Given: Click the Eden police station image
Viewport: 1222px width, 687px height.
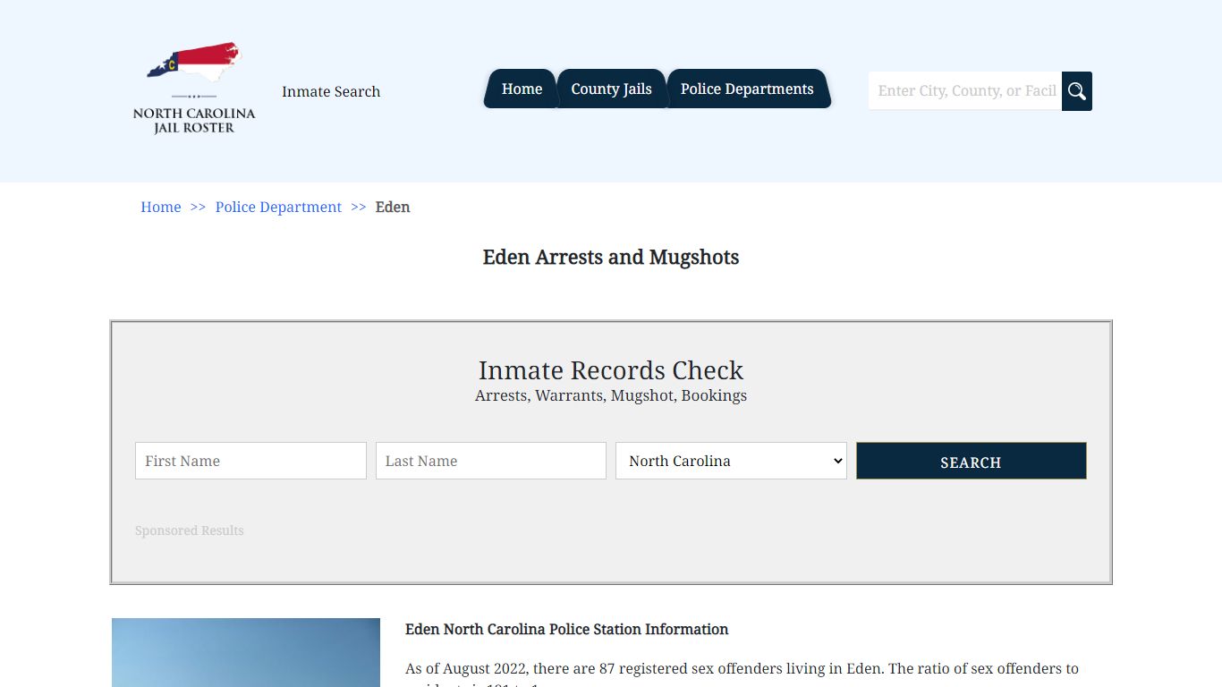Looking at the screenshot, I should click(x=245, y=653).
